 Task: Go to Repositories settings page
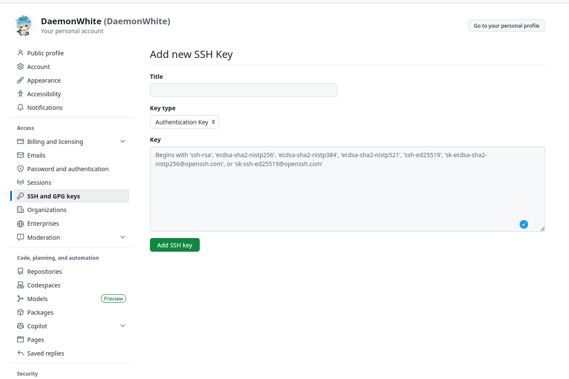tap(44, 272)
